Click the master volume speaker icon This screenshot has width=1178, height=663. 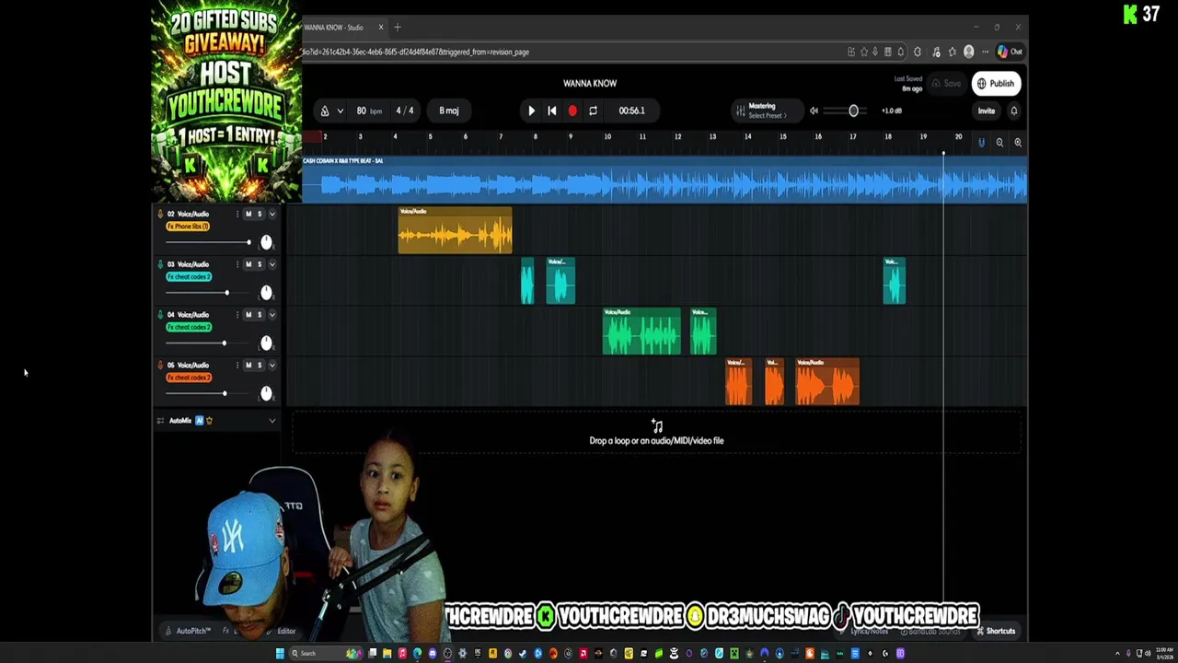814,110
